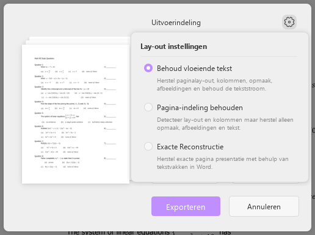Choose the Pagina-indeling behouden radio option
The image size is (315, 235).
point(148,107)
